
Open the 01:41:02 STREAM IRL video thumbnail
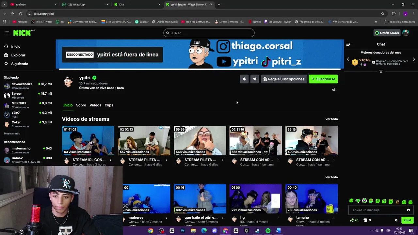click(x=88, y=141)
